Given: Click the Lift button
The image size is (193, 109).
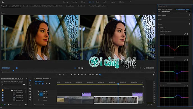Looking at the screenshot, I should point(89,75).
